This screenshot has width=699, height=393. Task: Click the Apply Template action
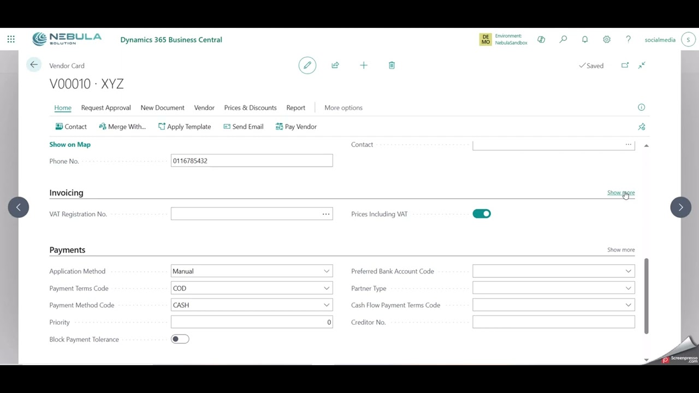(x=184, y=127)
